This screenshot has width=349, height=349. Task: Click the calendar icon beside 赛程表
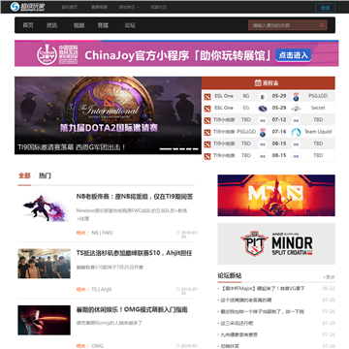[258, 83]
